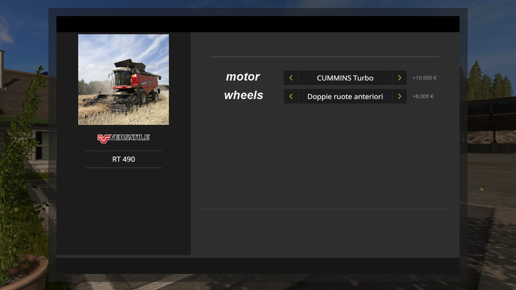
Task: Click the +8.000 € wheels price
Action: pos(423,97)
